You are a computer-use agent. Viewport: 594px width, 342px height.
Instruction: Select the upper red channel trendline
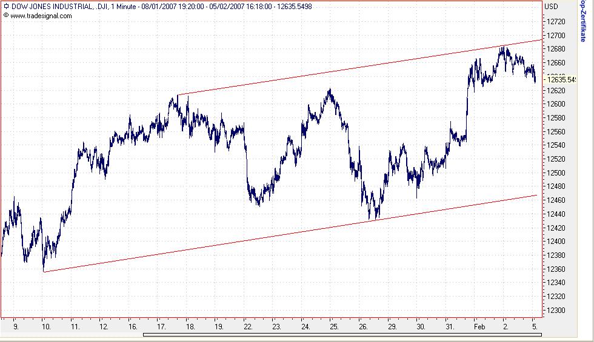click(x=360, y=67)
